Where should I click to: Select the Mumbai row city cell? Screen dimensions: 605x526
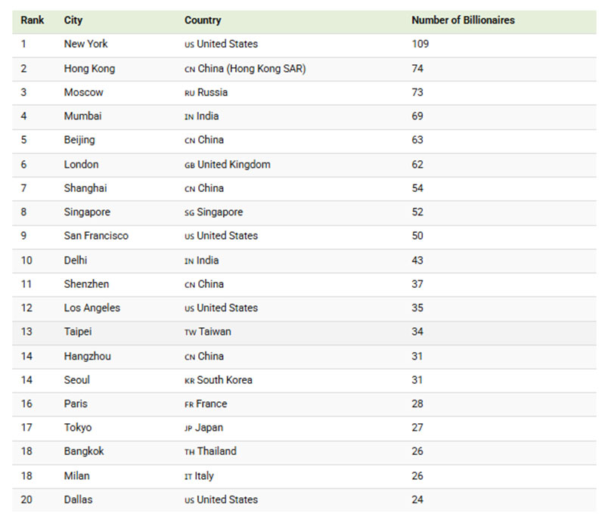click(82, 116)
